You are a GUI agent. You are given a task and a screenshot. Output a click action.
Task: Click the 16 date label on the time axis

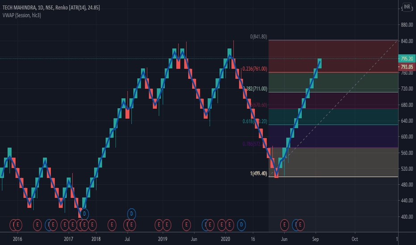253,239
